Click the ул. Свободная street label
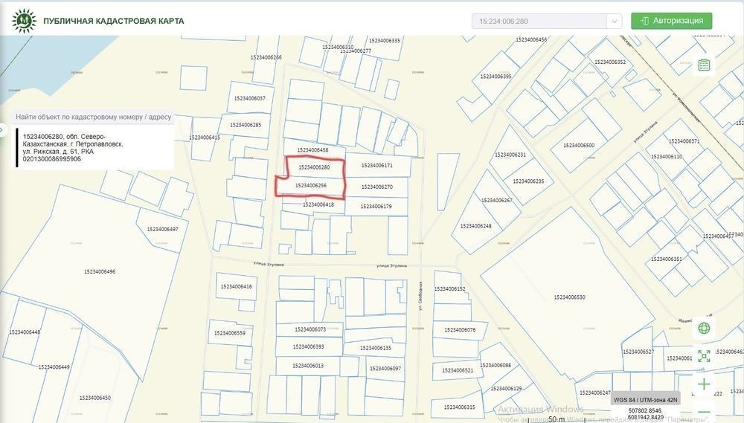744x423 pixels. point(420,296)
